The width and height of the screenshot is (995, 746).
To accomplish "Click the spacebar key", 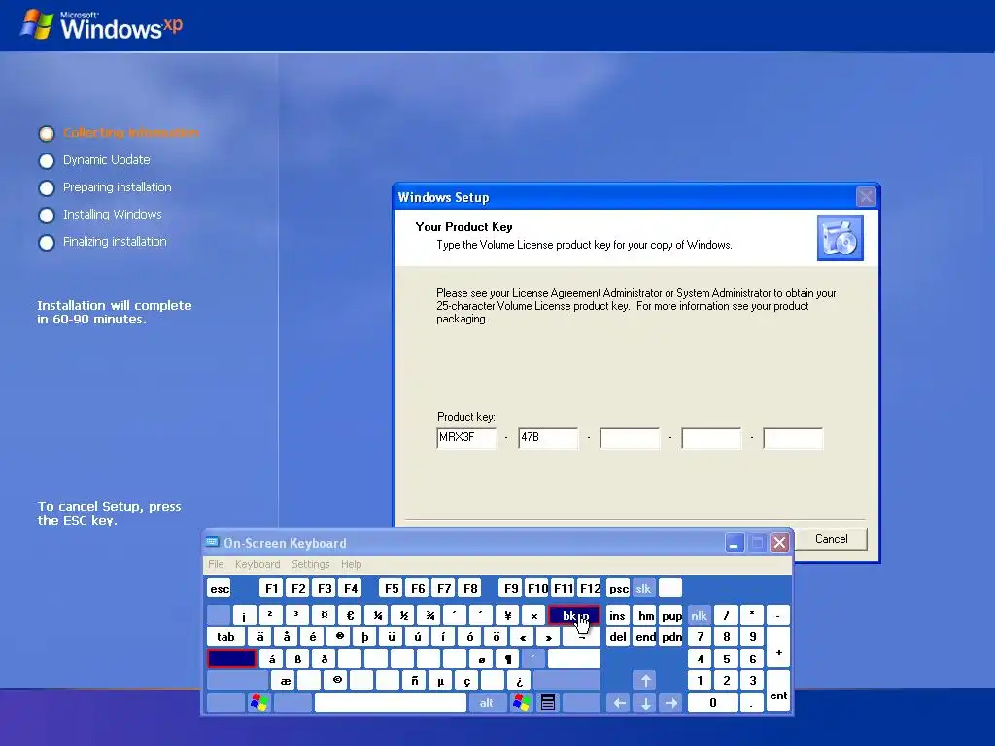I will (391, 702).
